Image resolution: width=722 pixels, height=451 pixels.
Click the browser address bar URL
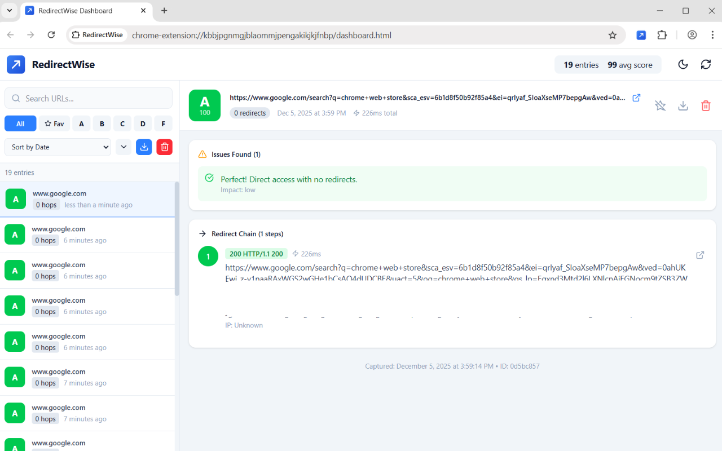click(262, 35)
